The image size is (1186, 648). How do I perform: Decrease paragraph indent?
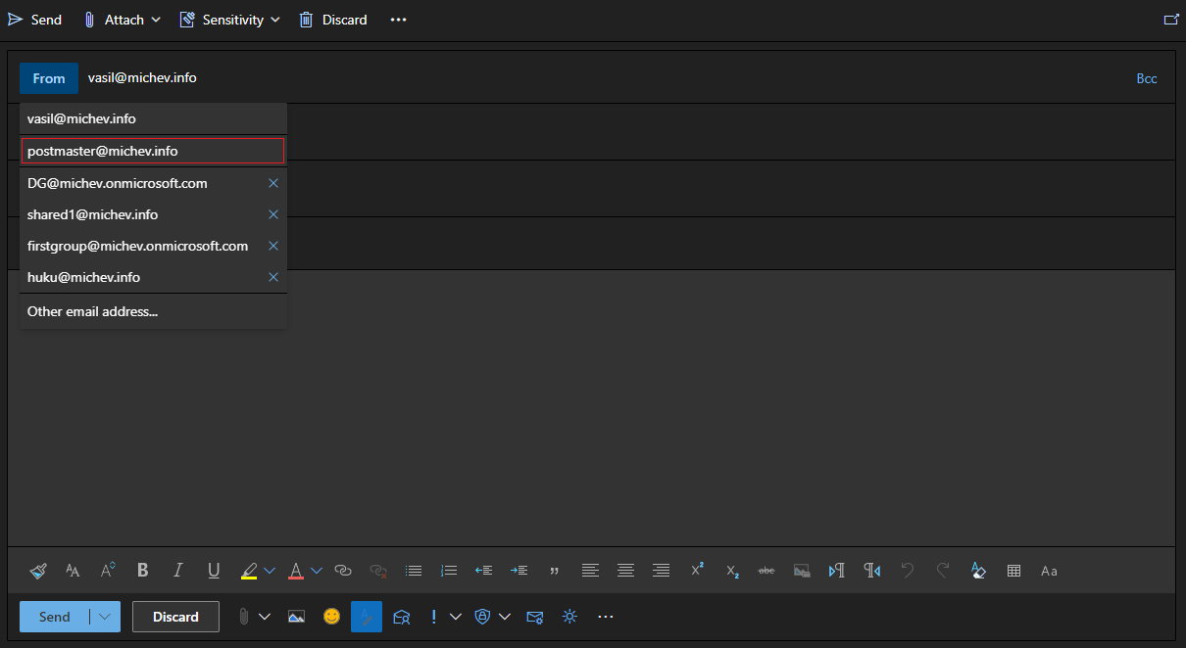483,570
